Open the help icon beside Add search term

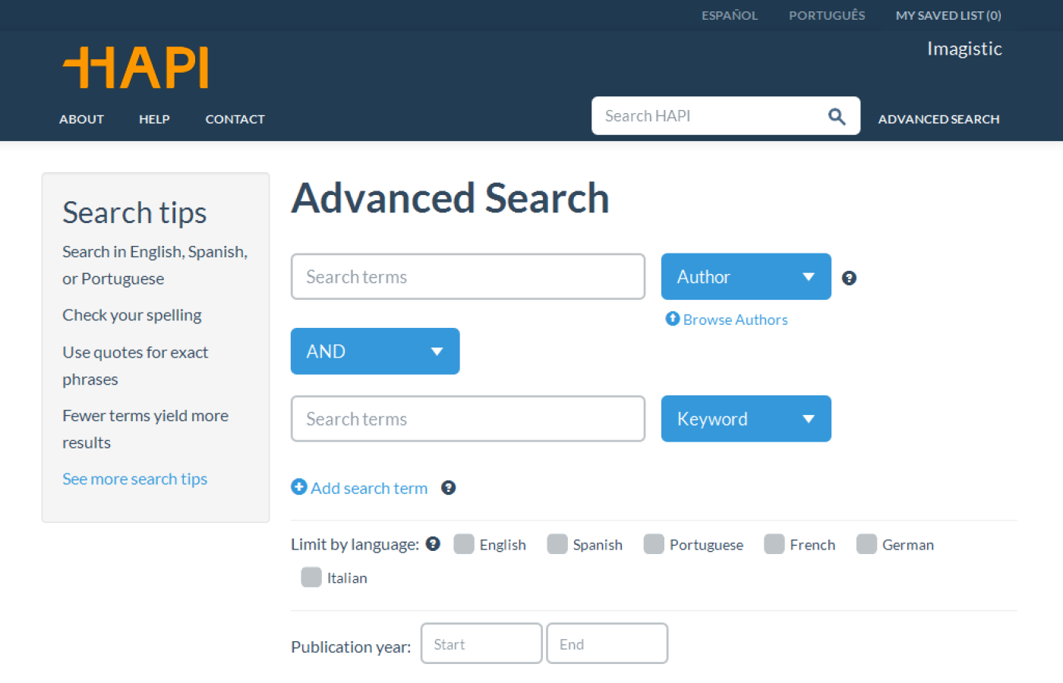click(x=449, y=488)
